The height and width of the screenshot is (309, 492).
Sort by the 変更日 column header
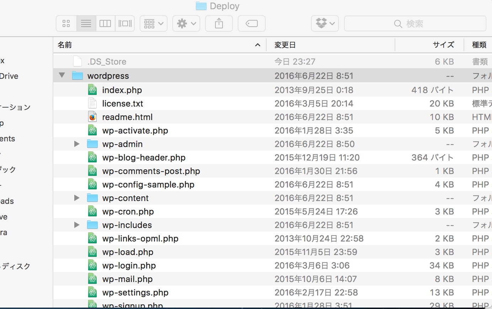click(331, 45)
